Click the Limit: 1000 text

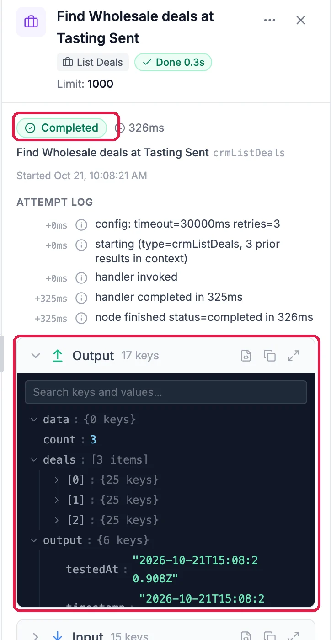pyautogui.click(x=85, y=84)
